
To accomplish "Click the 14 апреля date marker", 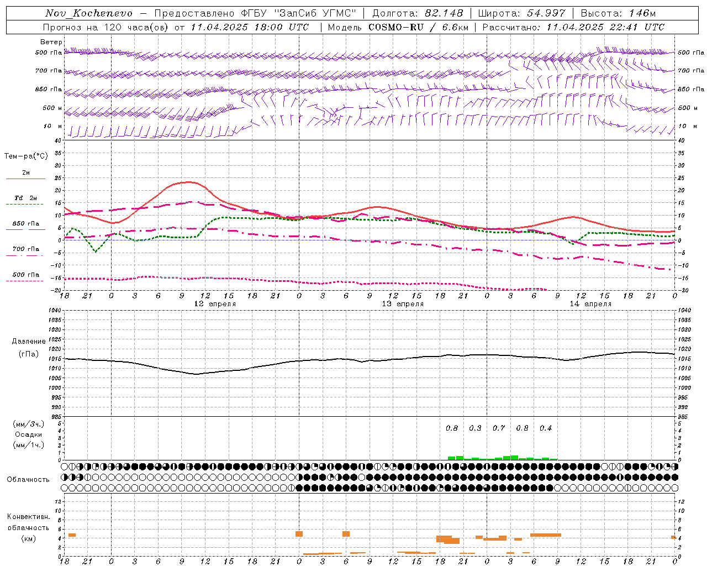I will click(x=590, y=304).
